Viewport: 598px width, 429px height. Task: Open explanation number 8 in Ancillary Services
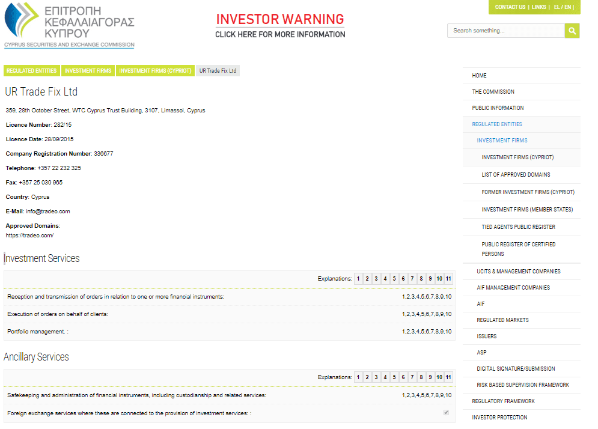421,377
